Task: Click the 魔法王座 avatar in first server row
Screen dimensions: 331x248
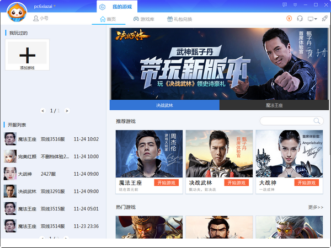Action: pyautogui.click(x=10, y=139)
